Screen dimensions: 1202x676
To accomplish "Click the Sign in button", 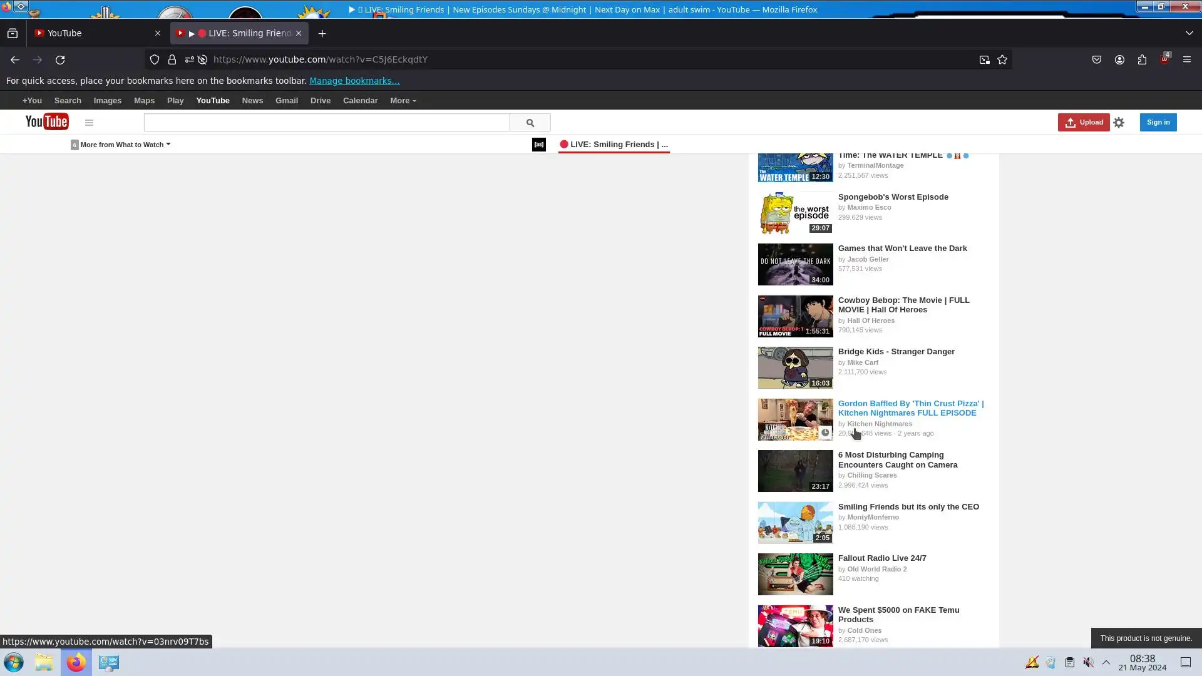I will pos(1158,122).
